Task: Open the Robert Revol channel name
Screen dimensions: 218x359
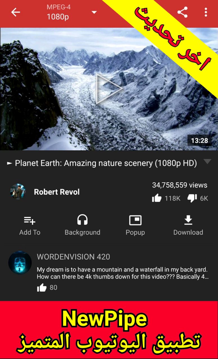Action: (57, 192)
